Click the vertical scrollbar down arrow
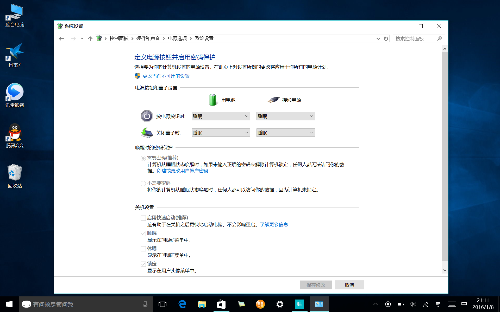This screenshot has width=500, height=312. (x=445, y=270)
